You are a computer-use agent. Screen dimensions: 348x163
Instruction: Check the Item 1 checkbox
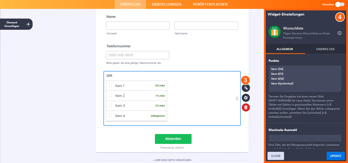tap(111, 85)
